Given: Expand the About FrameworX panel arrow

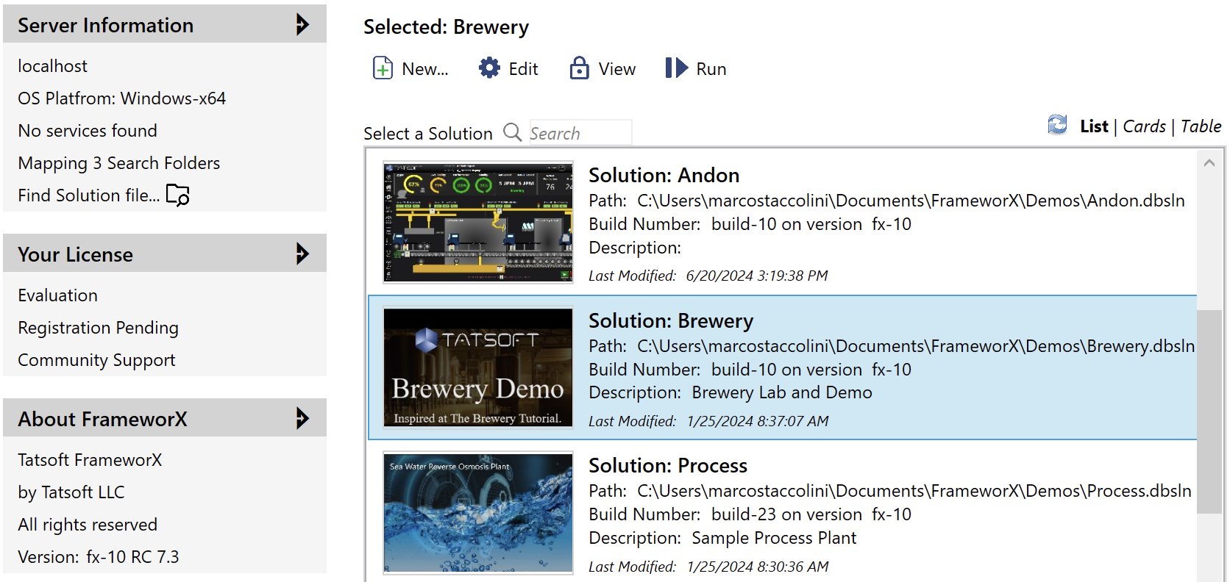Looking at the screenshot, I should point(302,418).
